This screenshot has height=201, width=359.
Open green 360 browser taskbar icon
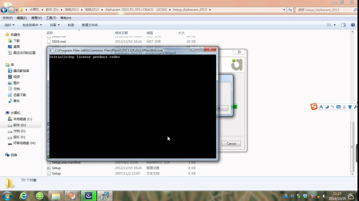click(40, 196)
